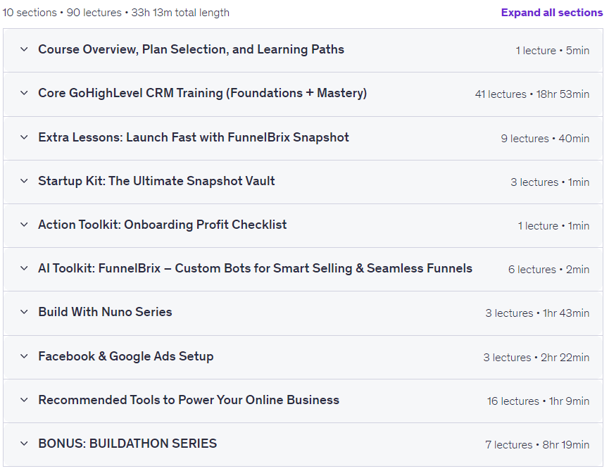Expand chevron for Core GoHighLevel CRM Training

[x=24, y=93]
